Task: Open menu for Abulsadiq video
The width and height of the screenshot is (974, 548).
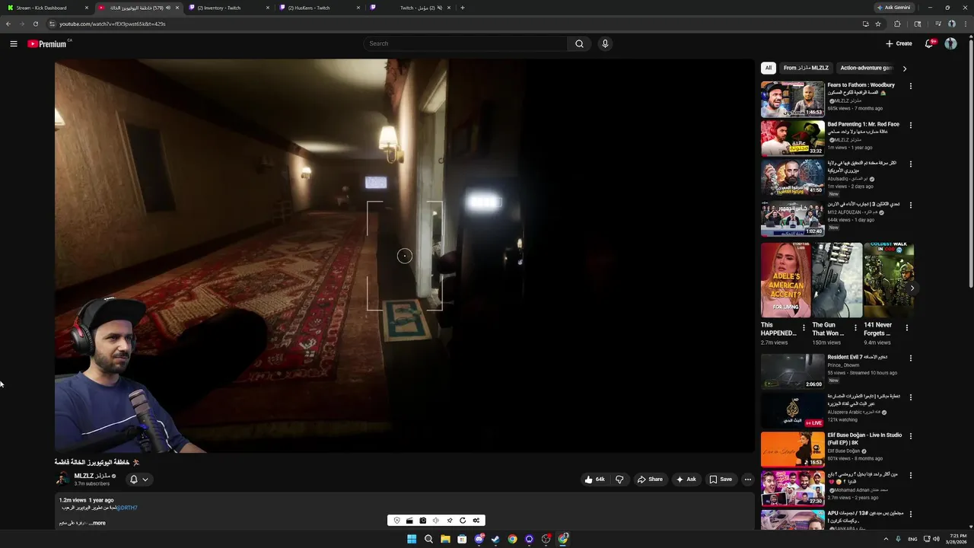Action: (x=910, y=164)
